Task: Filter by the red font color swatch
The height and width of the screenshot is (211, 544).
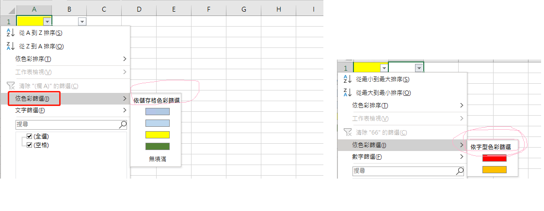Action: [x=494, y=158]
